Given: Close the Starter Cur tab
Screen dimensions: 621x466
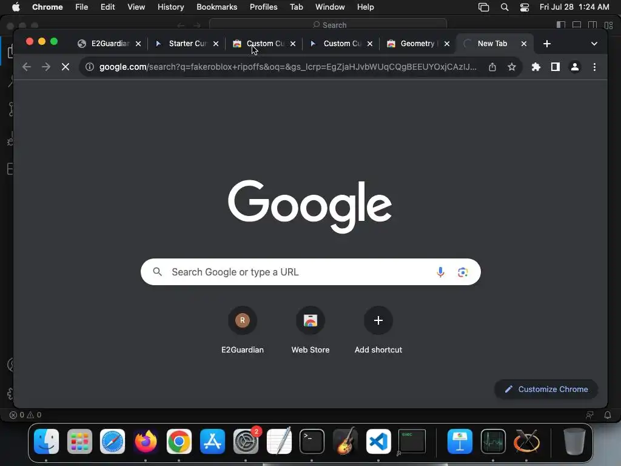Looking at the screenshot, I should (x=216, y=44).
